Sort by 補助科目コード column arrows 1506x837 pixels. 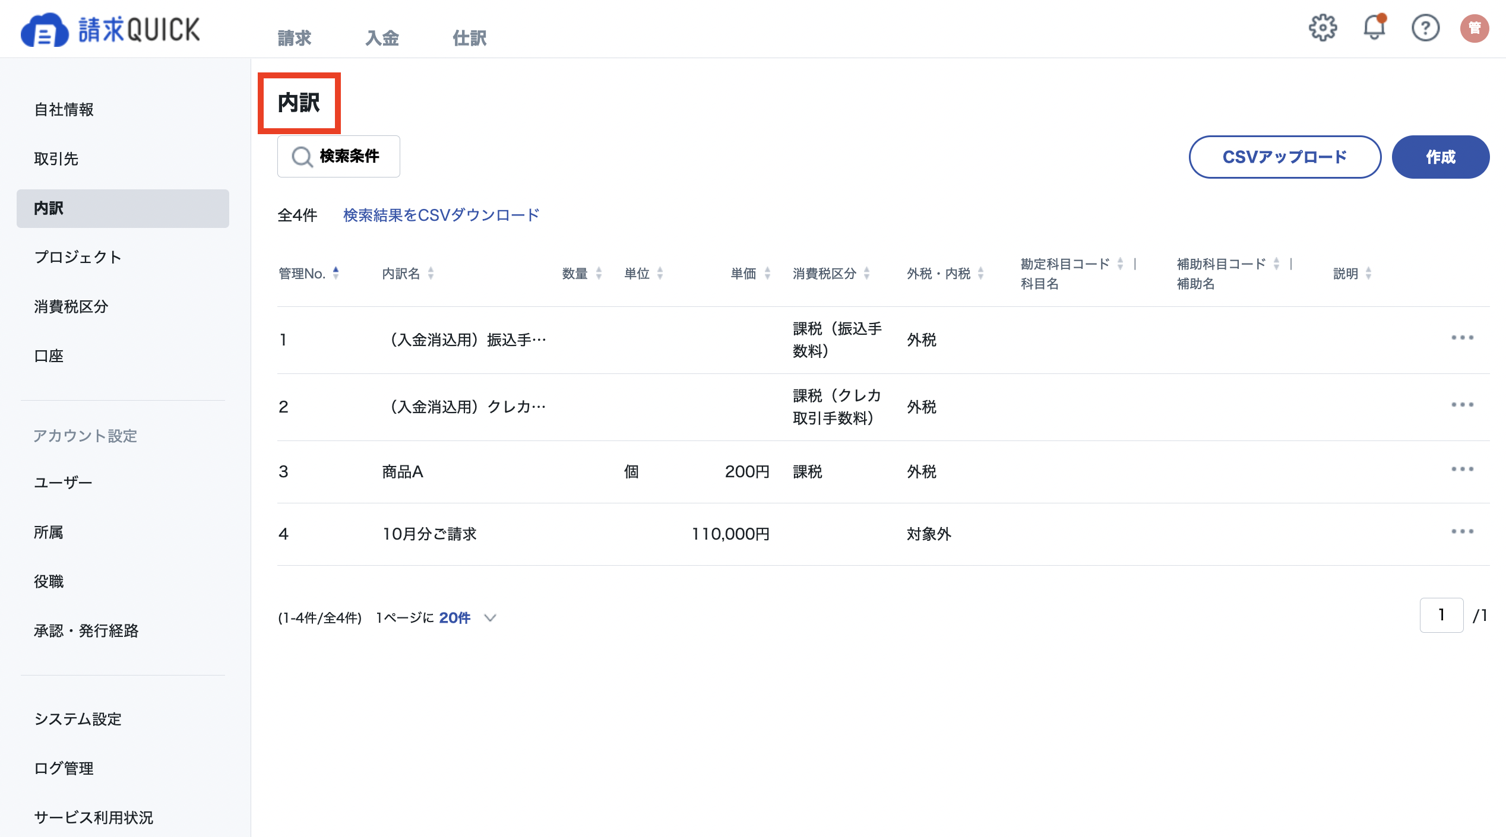point(1276,264)
